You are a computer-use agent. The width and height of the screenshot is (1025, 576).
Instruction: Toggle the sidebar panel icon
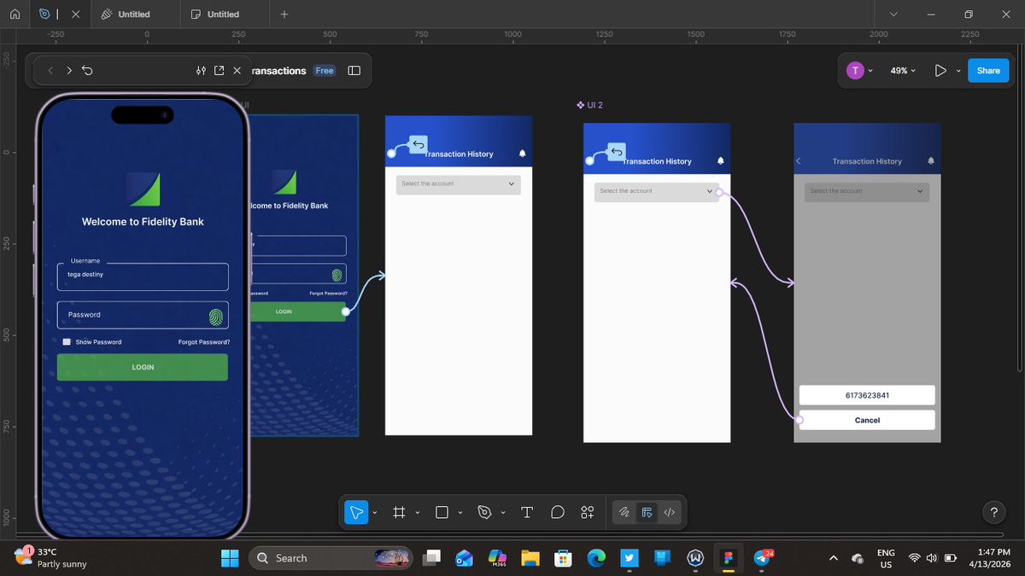coord(354,71)
